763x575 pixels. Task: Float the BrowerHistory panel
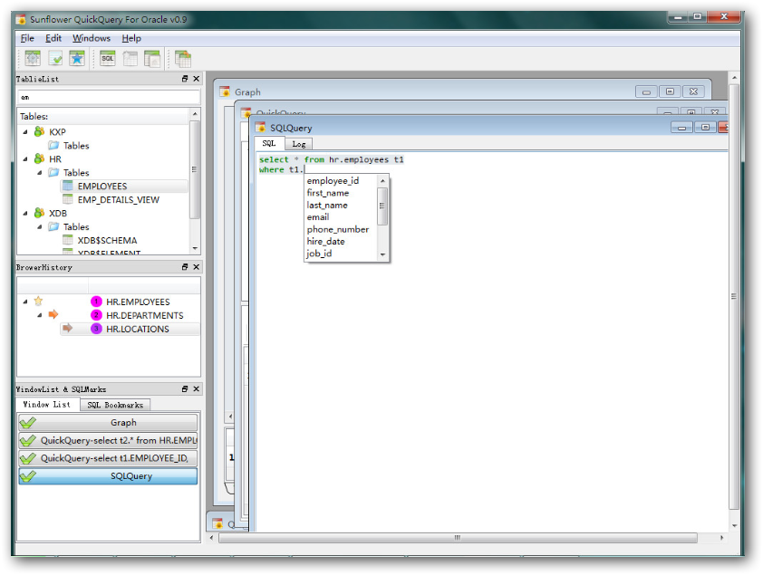tap(185, 267)
